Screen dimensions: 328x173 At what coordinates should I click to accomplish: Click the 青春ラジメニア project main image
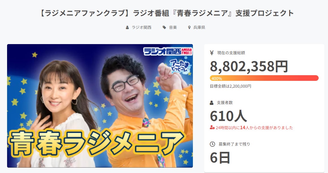(x=100, y=106)
